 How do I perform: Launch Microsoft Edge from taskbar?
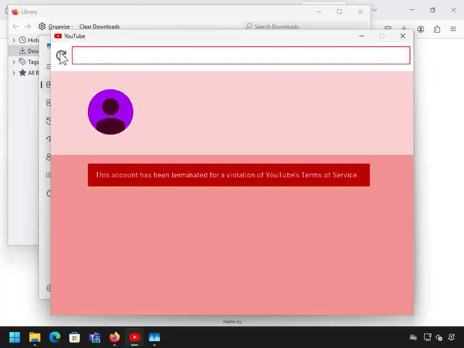point(55,337)
